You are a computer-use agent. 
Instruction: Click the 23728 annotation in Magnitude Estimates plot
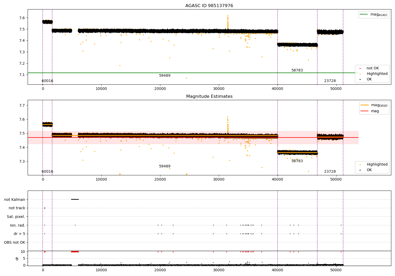330,172
